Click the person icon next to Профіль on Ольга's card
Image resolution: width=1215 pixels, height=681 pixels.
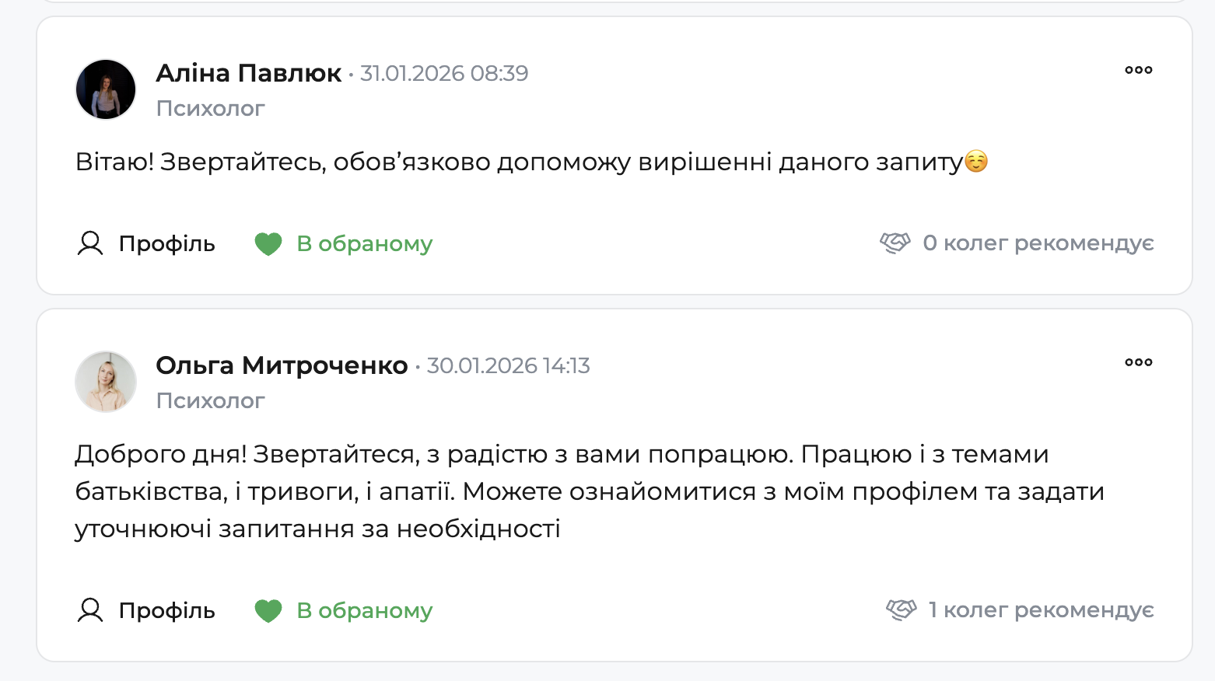[x=91, y=610]
